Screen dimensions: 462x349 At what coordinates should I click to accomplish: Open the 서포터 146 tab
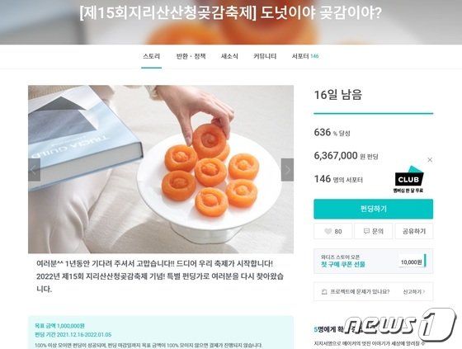(305, 56)
